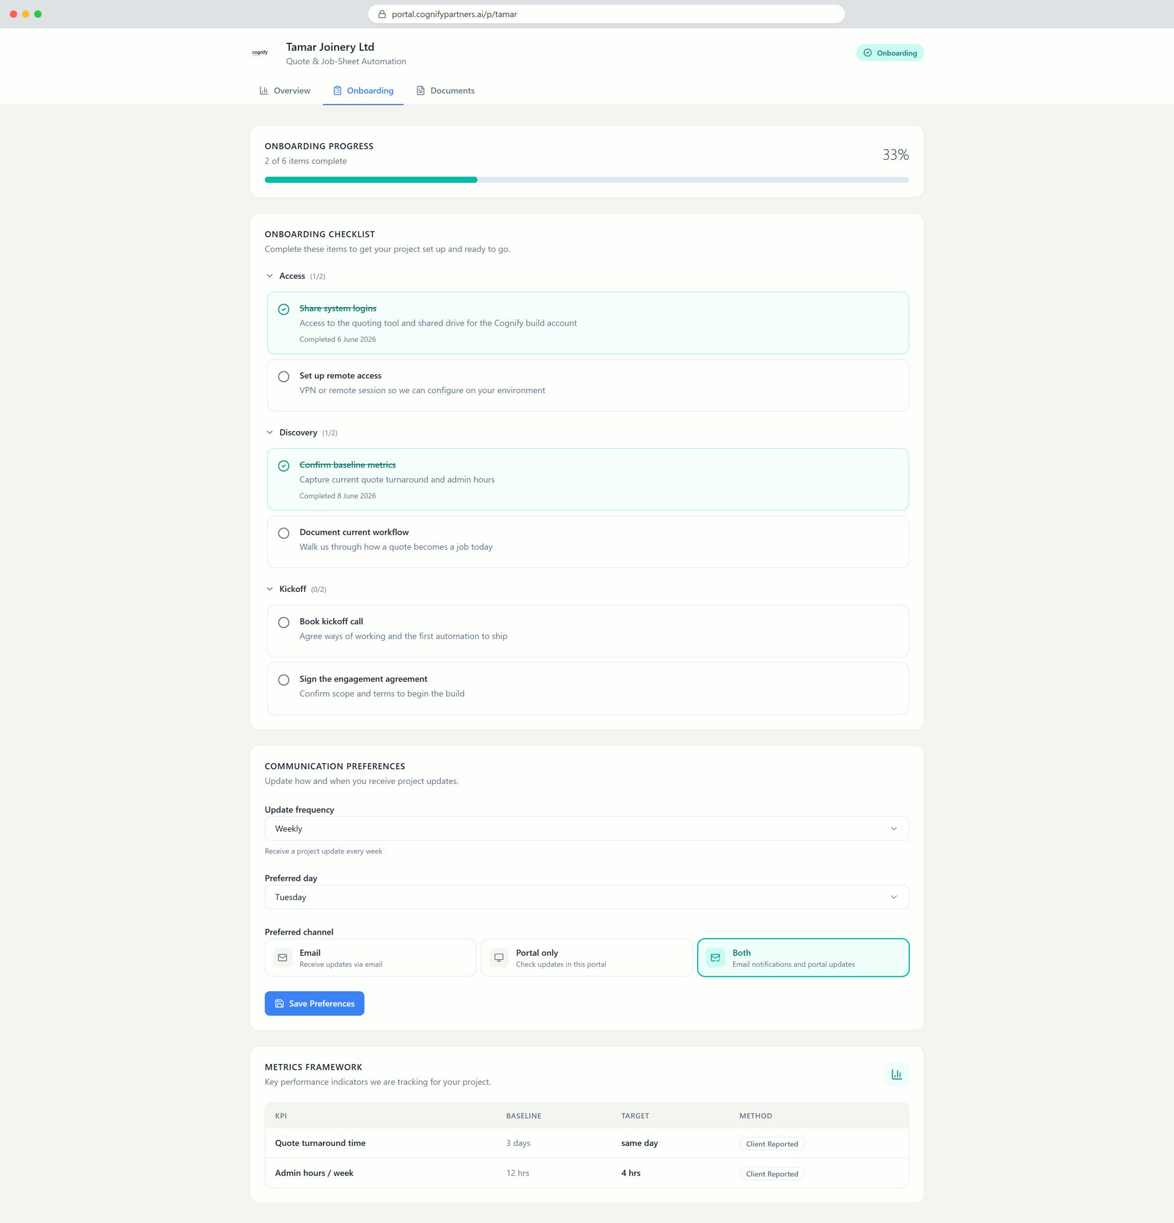
Task: Select Email as preferred channel
Action: click(x=371, y=957)
